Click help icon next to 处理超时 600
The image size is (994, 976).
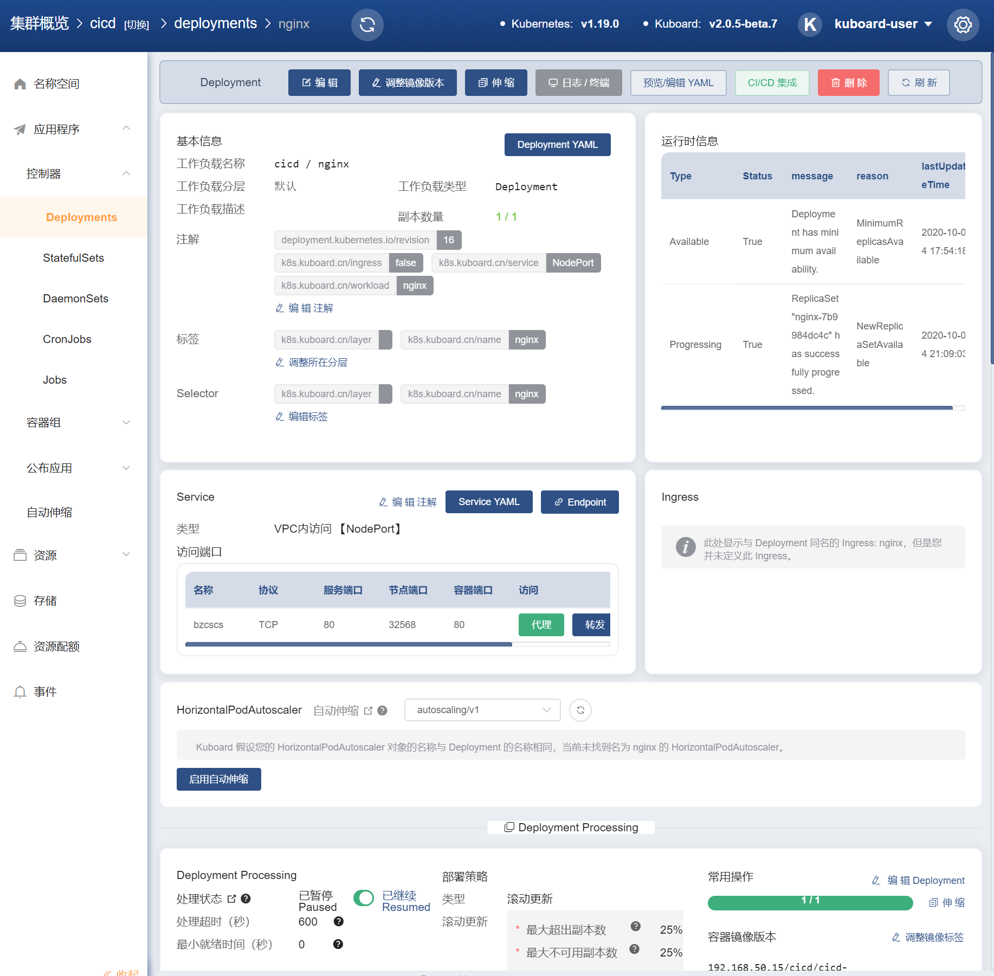(339, 921)
